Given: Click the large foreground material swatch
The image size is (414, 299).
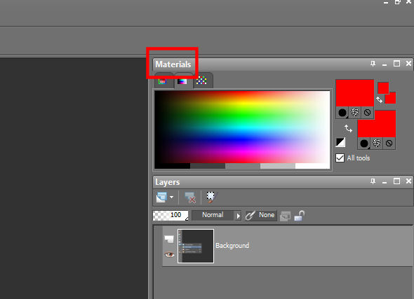Looking at the screenshot, I should point(355,92).
